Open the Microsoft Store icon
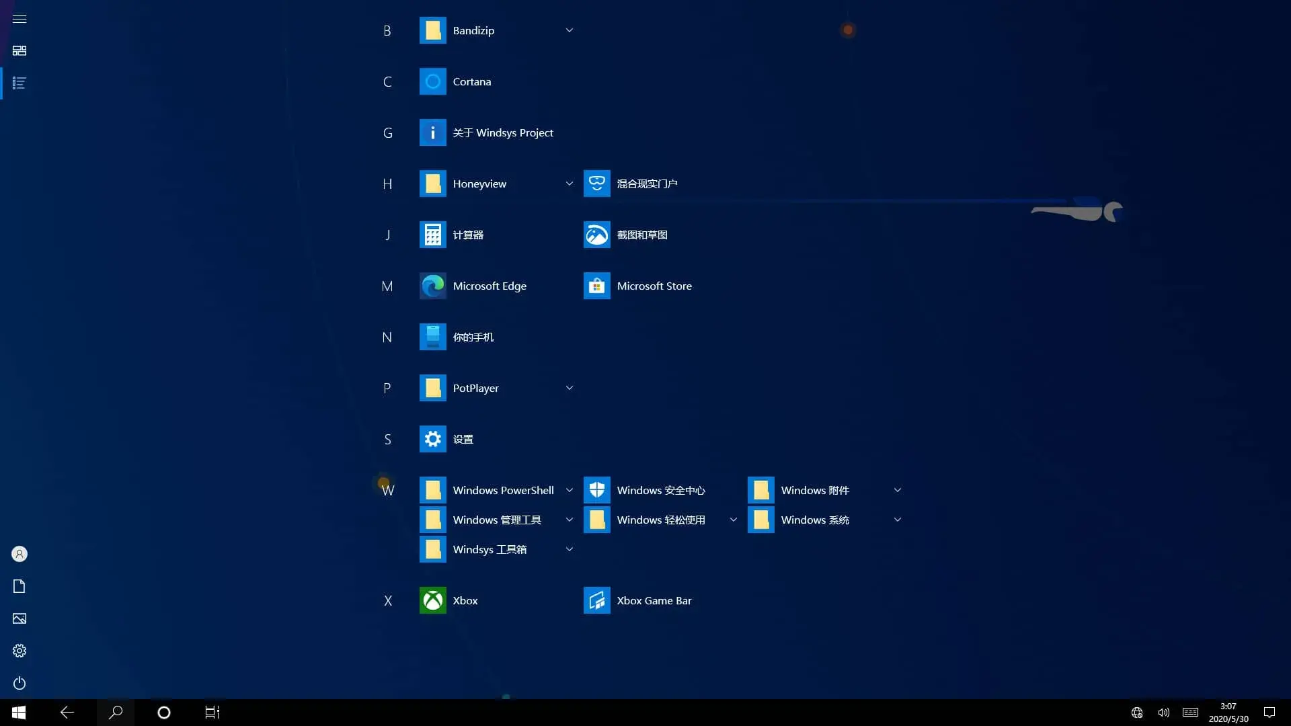1291x726 pixels. tap(596, 286)
